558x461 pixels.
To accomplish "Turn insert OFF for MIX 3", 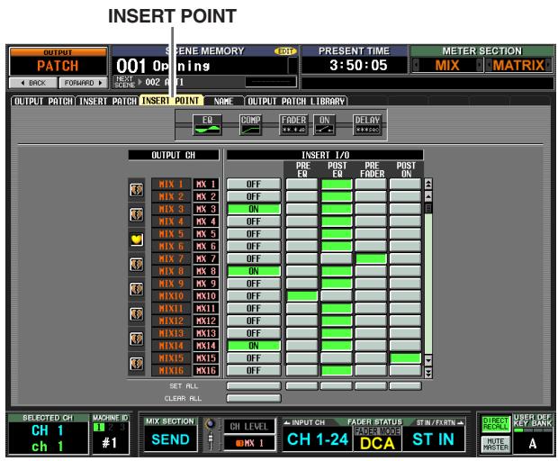I will pyautogui.click(x=254, y=209).
